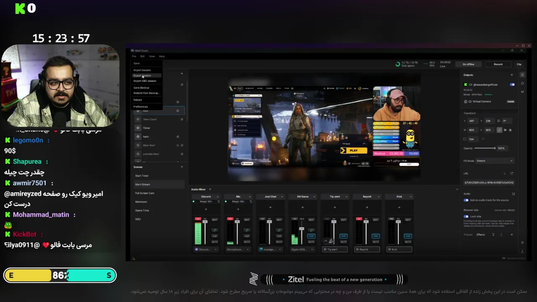Click the Record button
This screenshot has width=537, height=302.
(x=498, y=64)
